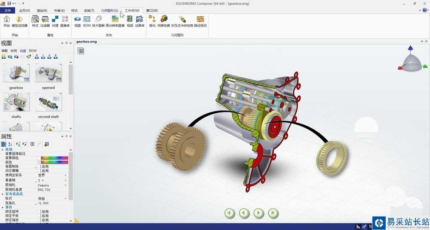Screen dimensions: 430x230
Task: Open the 使用坐标系 dropdown
Action: [65, 175]
